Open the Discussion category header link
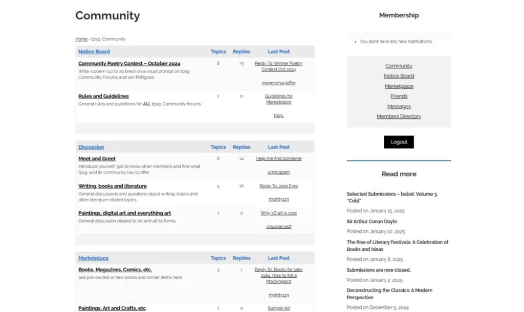 pyautogui.click(x=91, y=147)
